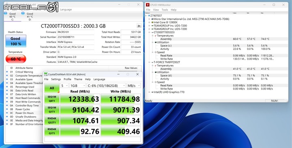Click the status dot for Composite Temperature
Image resolution: width=292 pixels, height=148 pixels.
(7, 75)
